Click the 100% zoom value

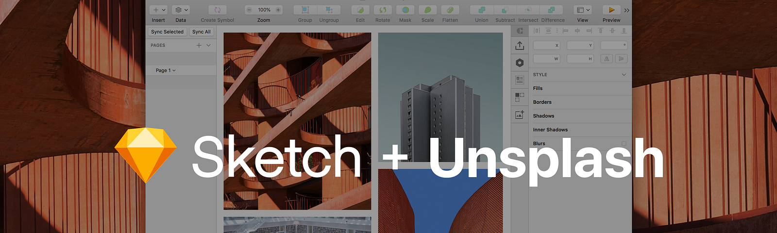pos(264,10)
